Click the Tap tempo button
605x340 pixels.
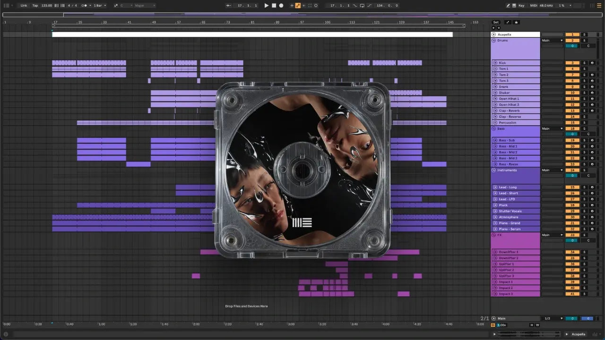tap(35, 6)
